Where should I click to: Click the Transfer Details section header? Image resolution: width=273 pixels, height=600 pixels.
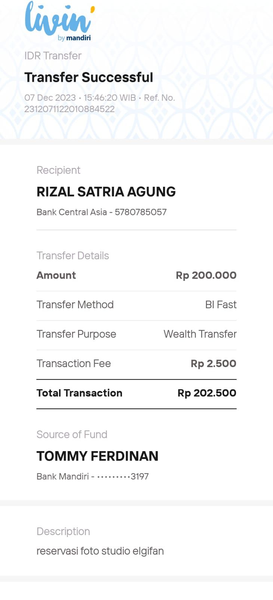tap(73, 256)
